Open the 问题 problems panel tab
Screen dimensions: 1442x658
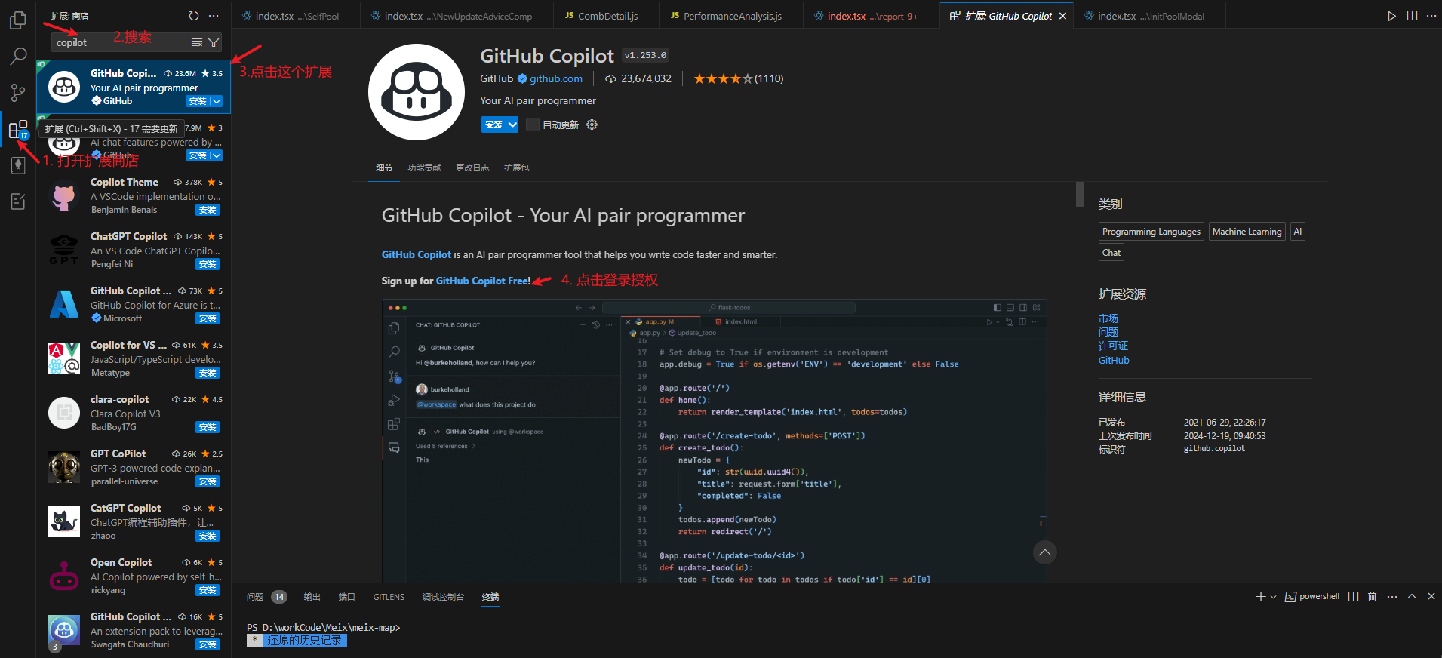click(255, 597)
